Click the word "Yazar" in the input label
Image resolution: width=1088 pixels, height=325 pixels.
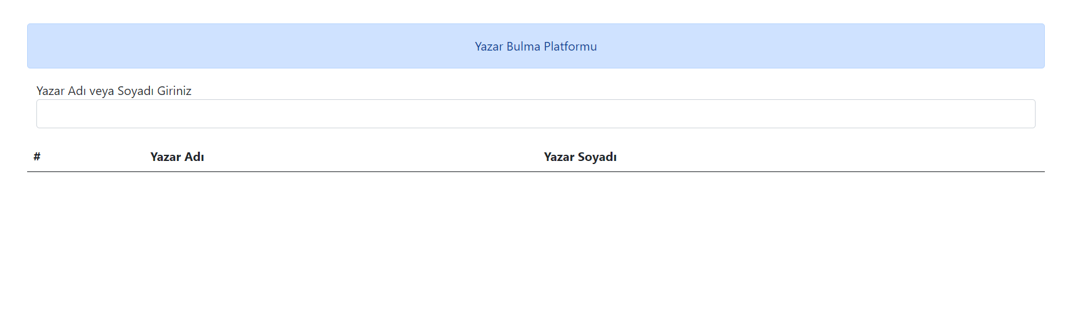[51, 91]
